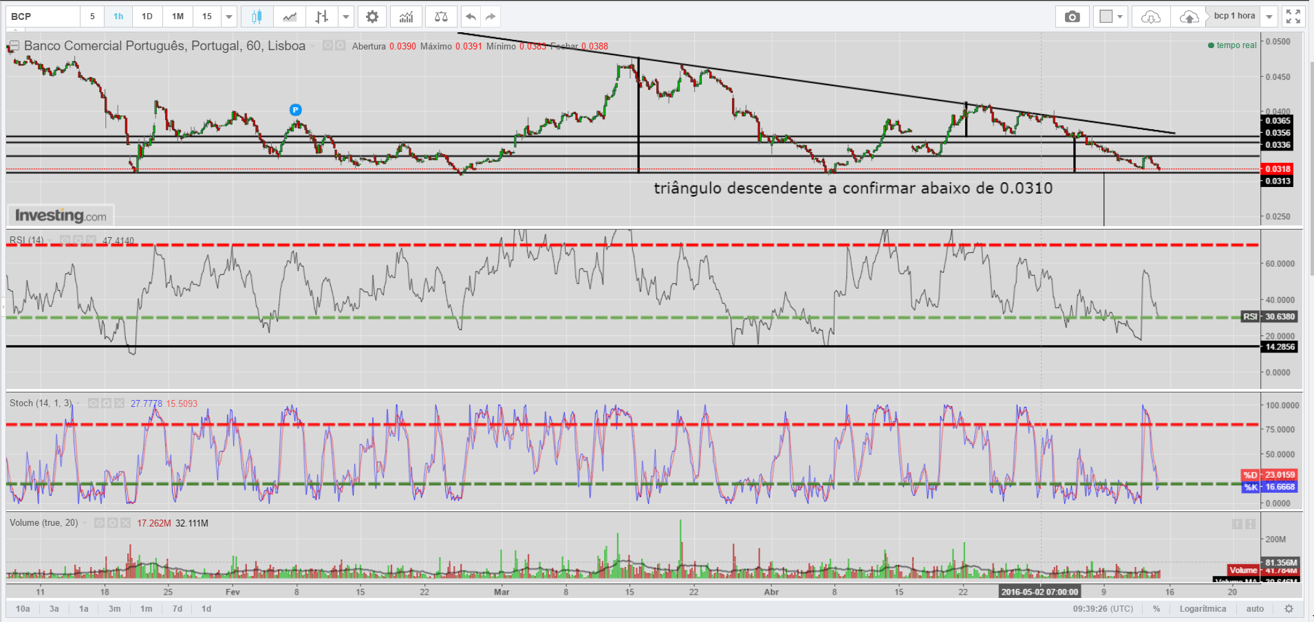This screenshot has height=622, width=1314.
Task: Set the date range to 1d
Action: coord(206,608)
